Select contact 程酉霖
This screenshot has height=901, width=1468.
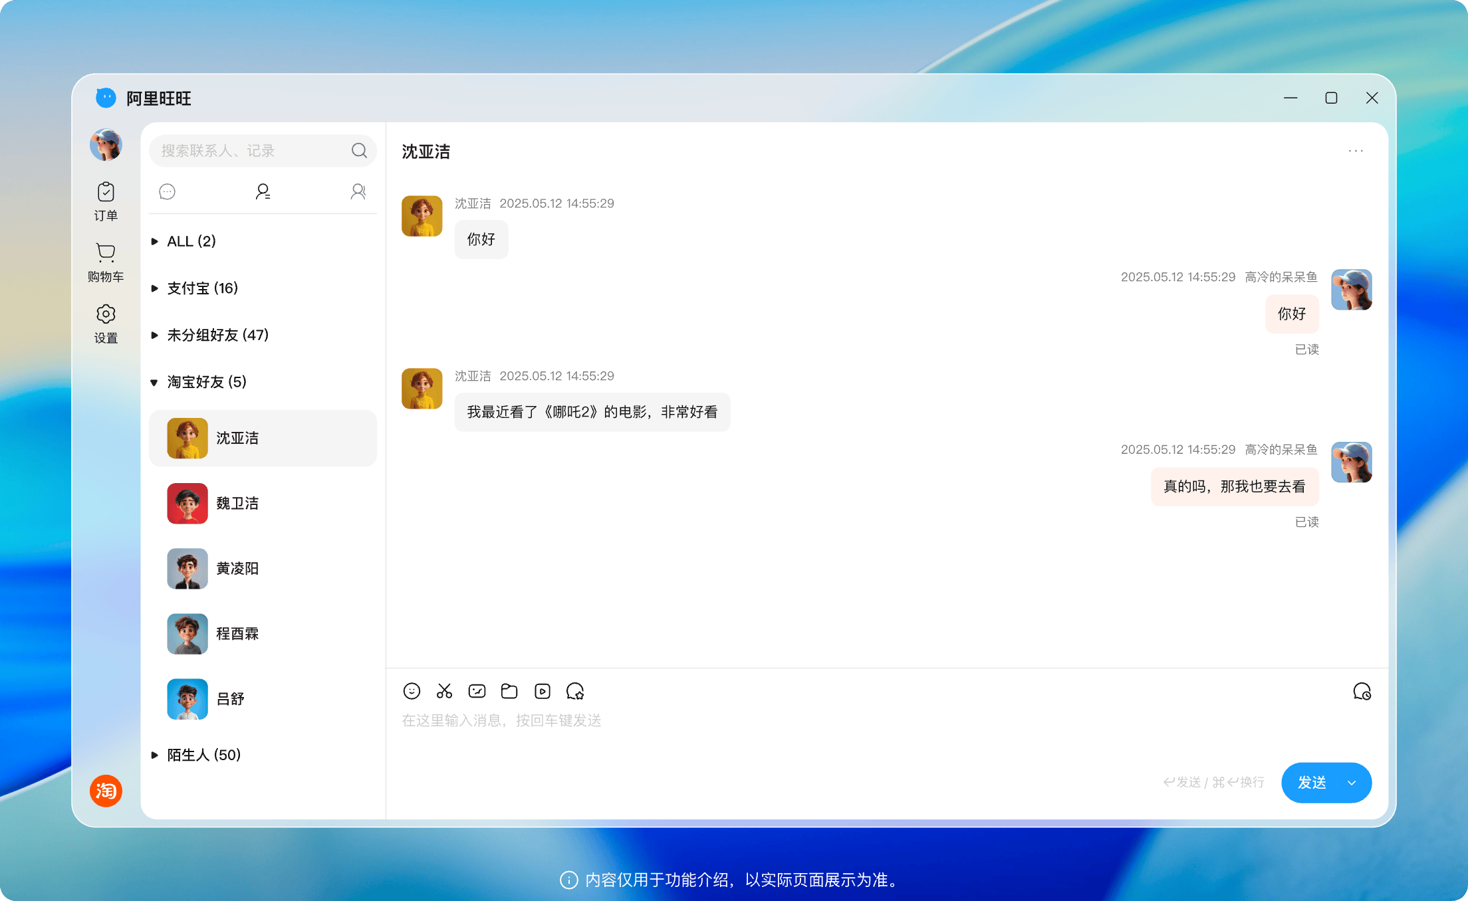263,633
